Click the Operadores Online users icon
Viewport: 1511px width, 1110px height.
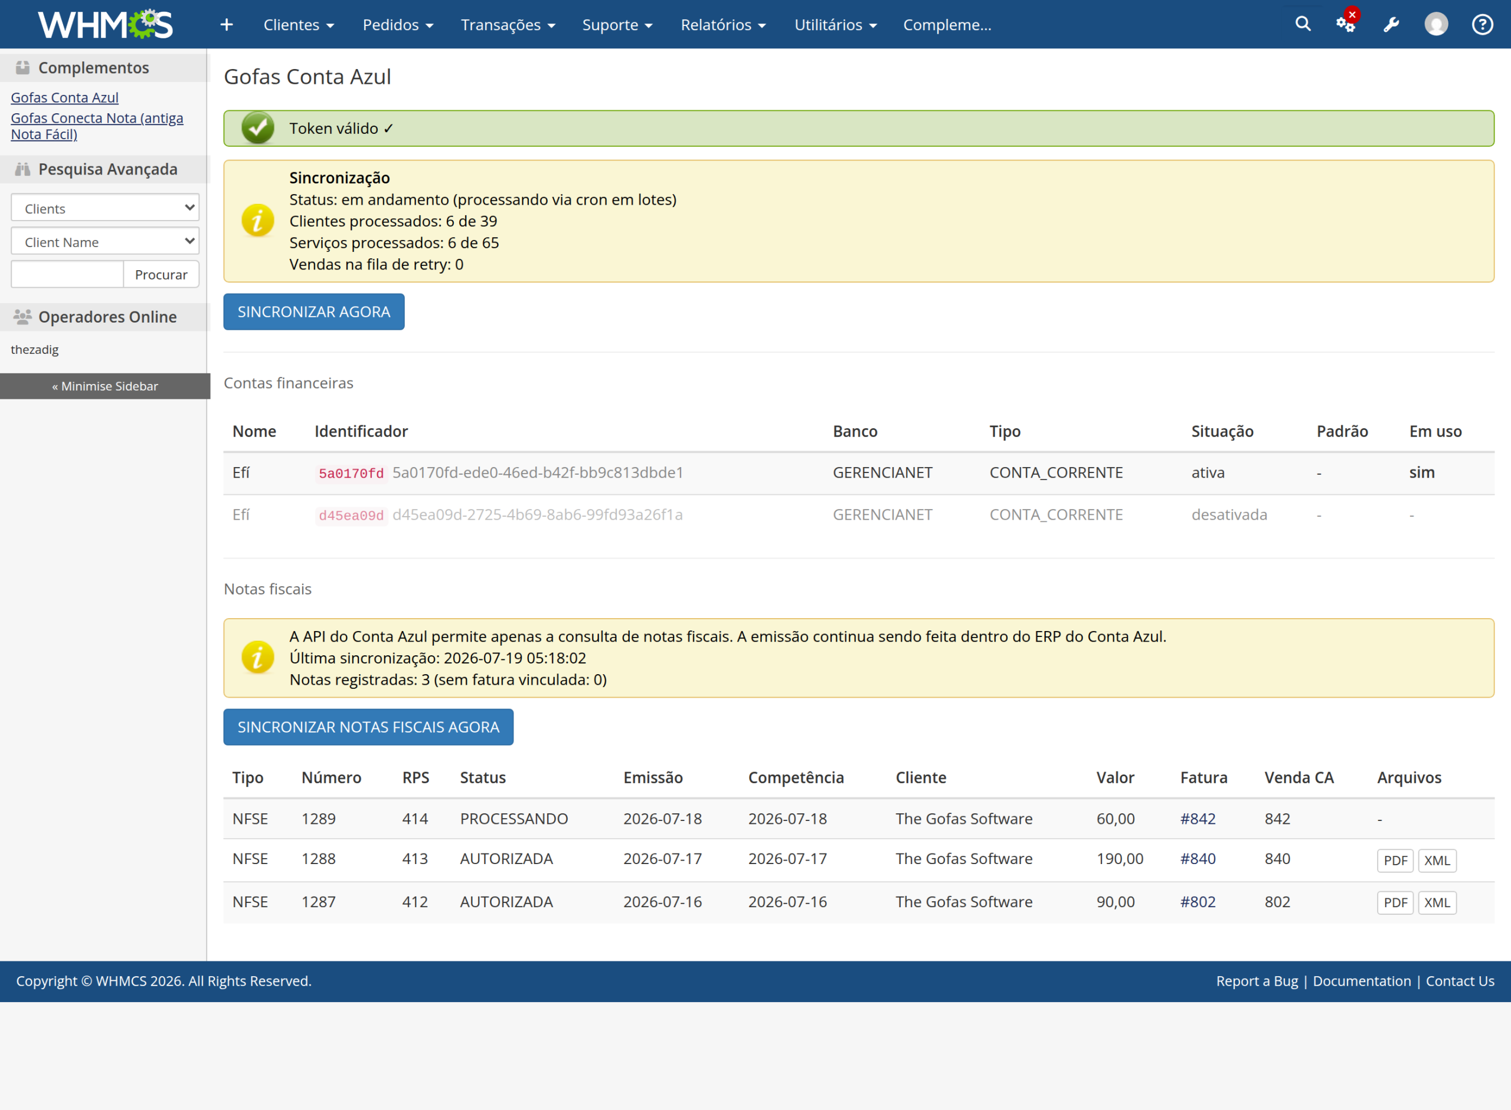coord(23,317)
